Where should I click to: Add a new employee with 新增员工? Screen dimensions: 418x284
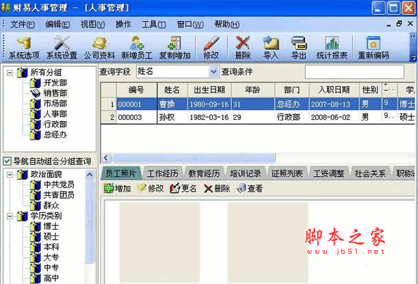137,48
